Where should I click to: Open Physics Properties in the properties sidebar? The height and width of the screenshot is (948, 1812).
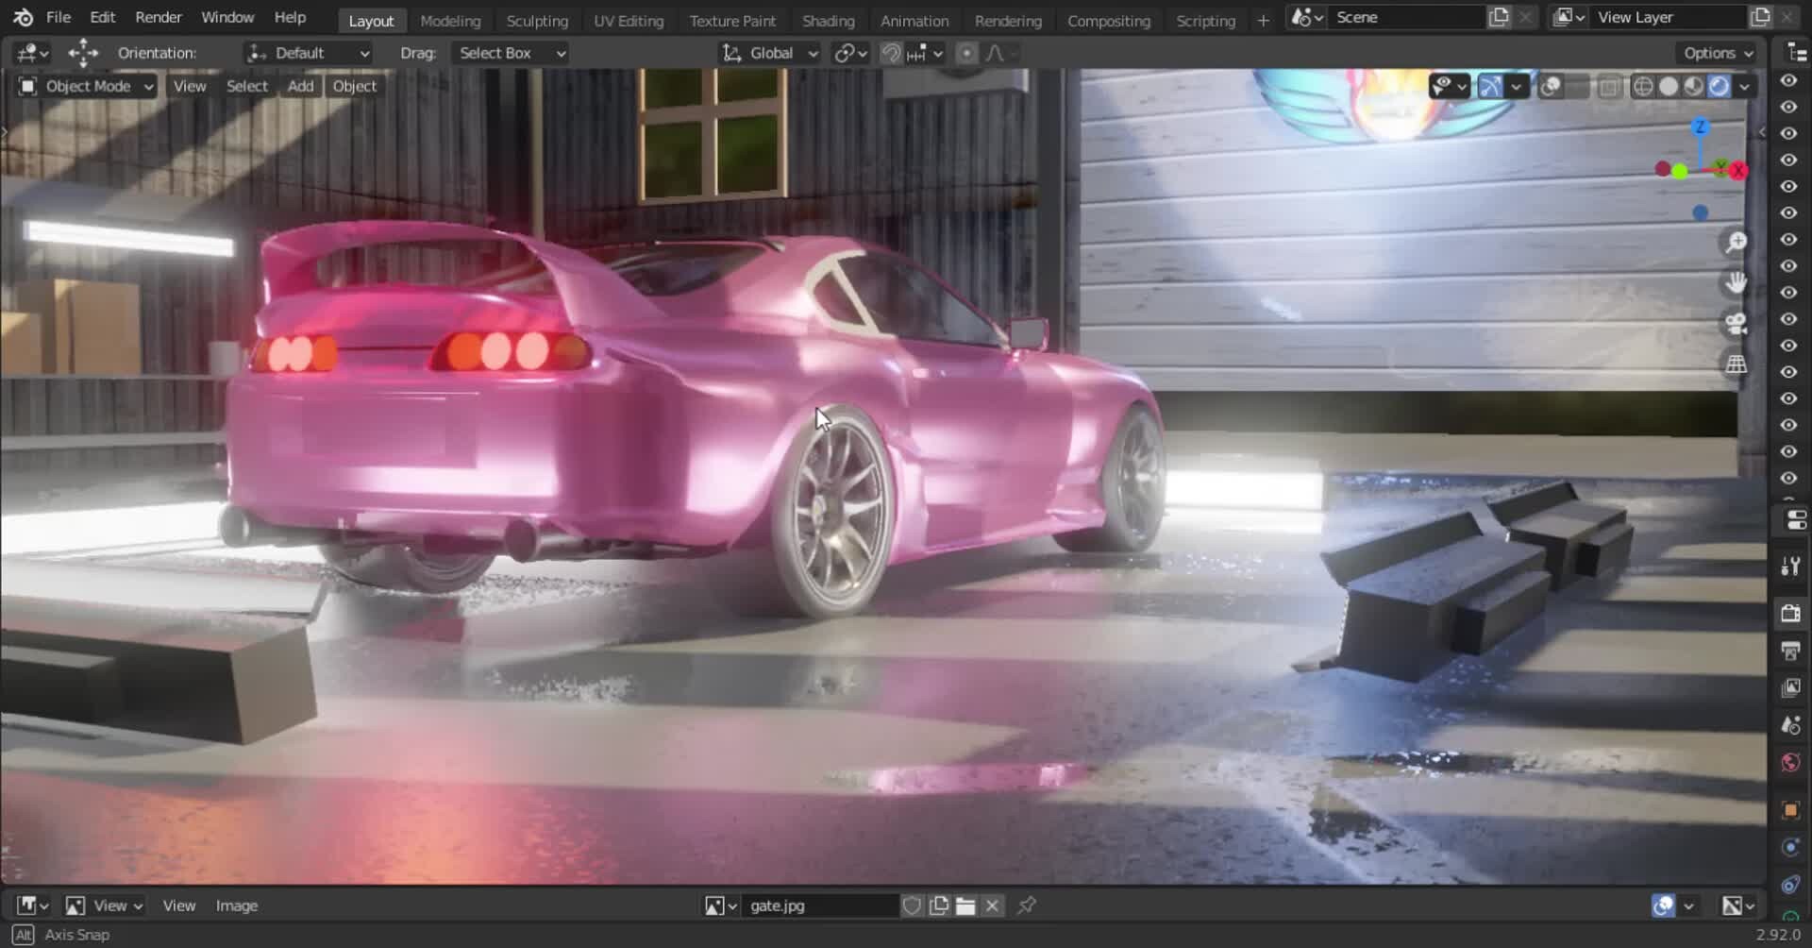[1790, 884]
